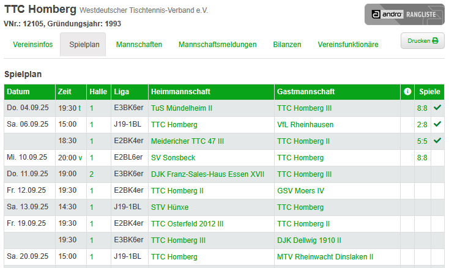This screenshot has width=449, height=268.
Task: Open the 8:8 score for SV Sonsbeck match
Action: (x=422, y=158)
